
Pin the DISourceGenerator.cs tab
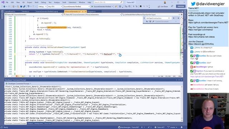click(83, 11)
